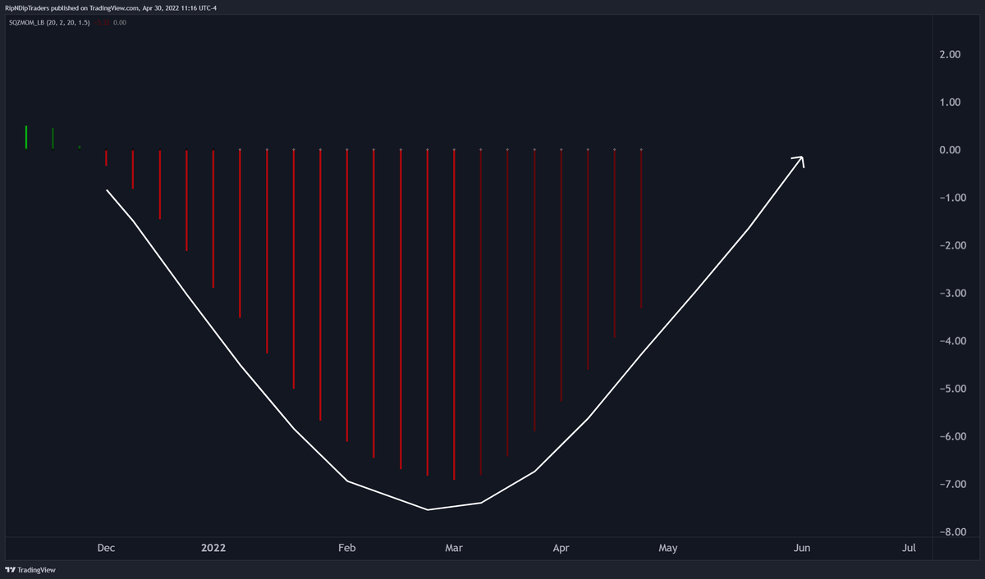
Task: Click the 2.00 label on the price axis
Action: pos(950,55)
